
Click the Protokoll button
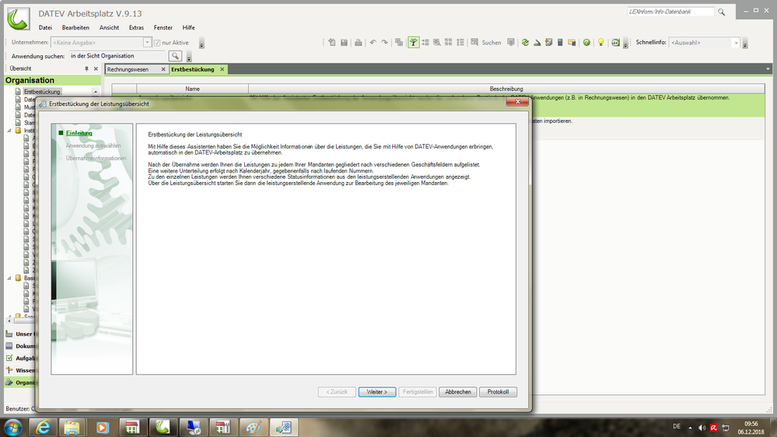pos(498,392)
